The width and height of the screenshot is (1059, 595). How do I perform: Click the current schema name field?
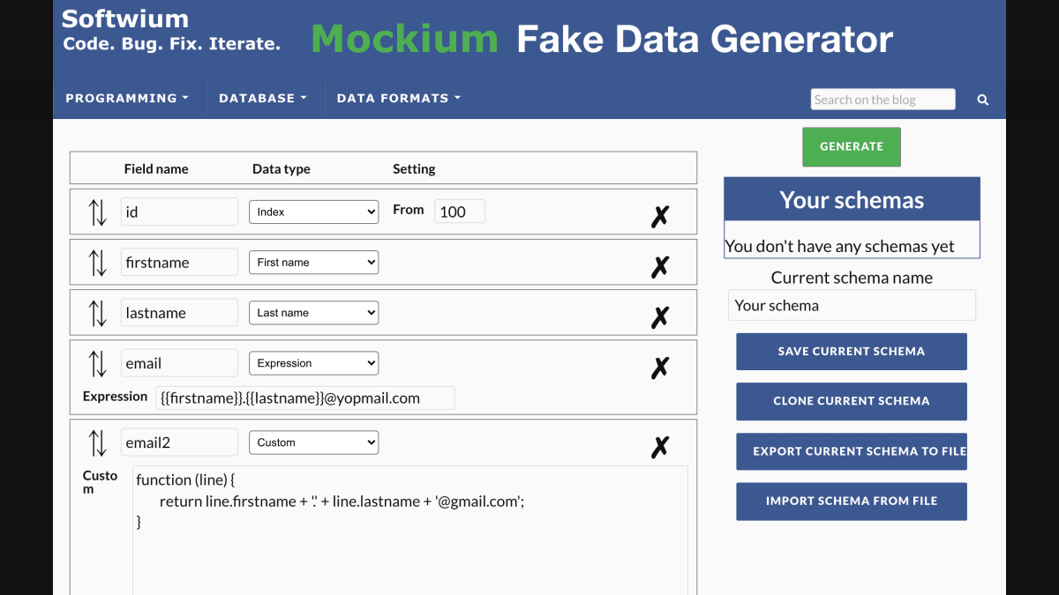click(852, 305)
